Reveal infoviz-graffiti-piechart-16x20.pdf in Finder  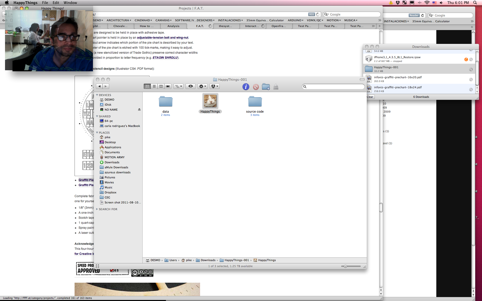click(471, 80)
